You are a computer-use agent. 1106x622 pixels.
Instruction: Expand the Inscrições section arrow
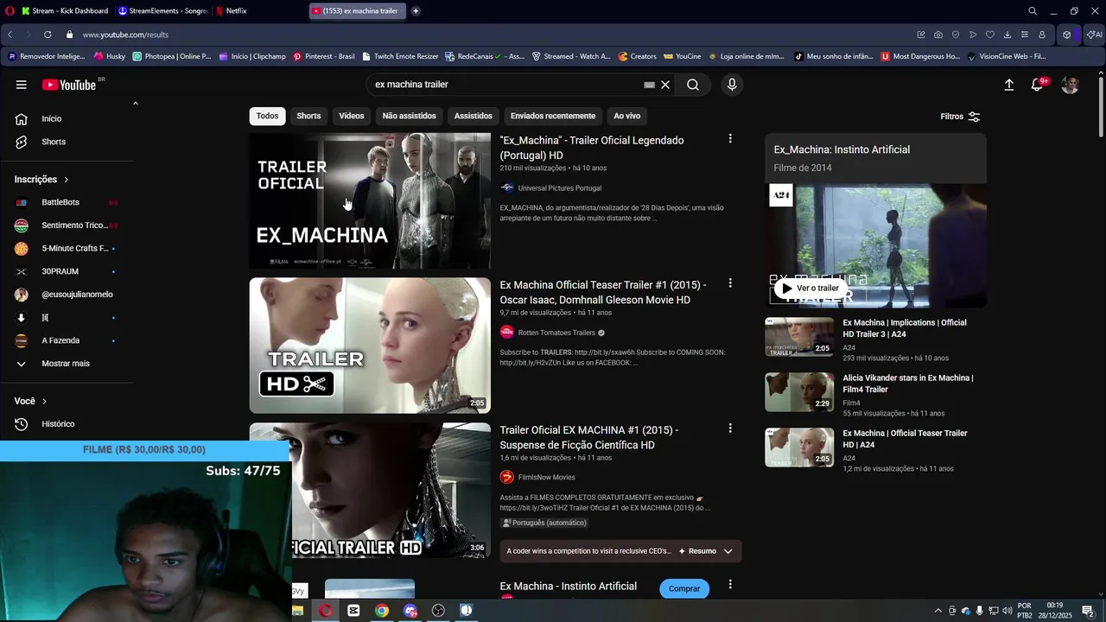click(x=66, y=180)
